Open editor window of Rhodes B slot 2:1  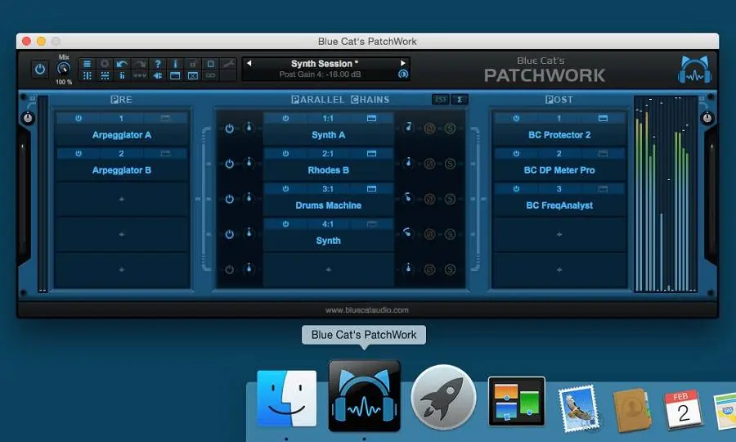[x=371, y=154]
